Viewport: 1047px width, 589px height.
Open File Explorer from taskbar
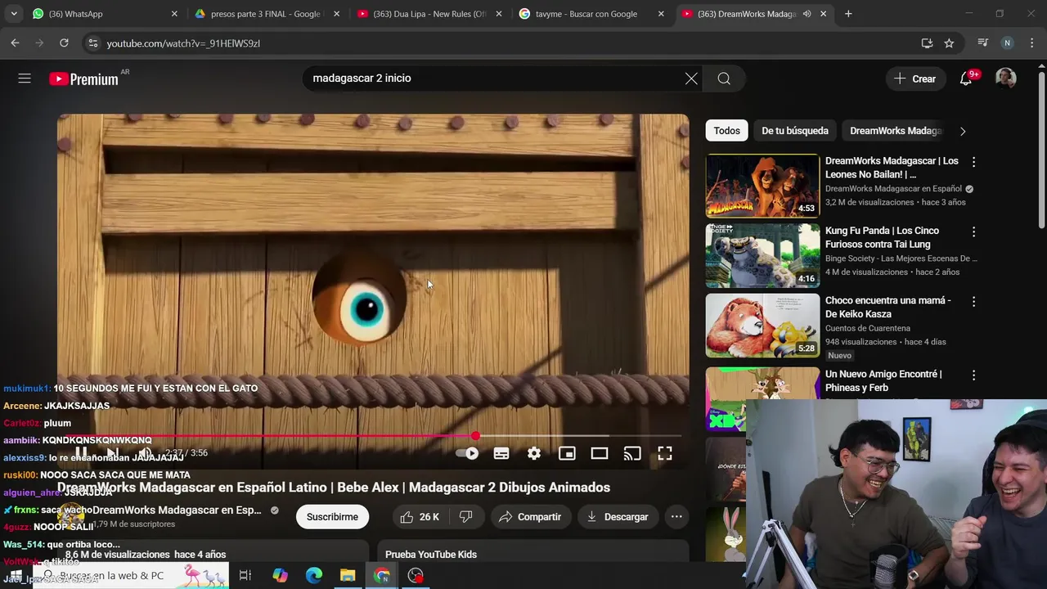point(348,576)
